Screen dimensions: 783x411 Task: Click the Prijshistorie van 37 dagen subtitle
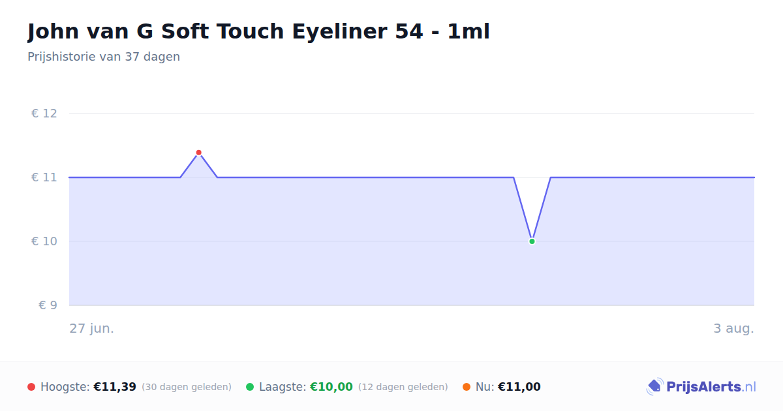point(104,57)
